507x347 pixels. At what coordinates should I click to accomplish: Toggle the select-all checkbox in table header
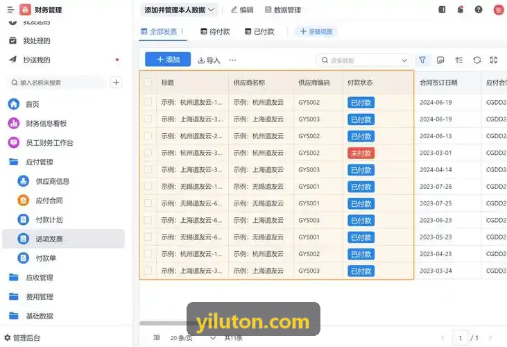coord(148,83)
